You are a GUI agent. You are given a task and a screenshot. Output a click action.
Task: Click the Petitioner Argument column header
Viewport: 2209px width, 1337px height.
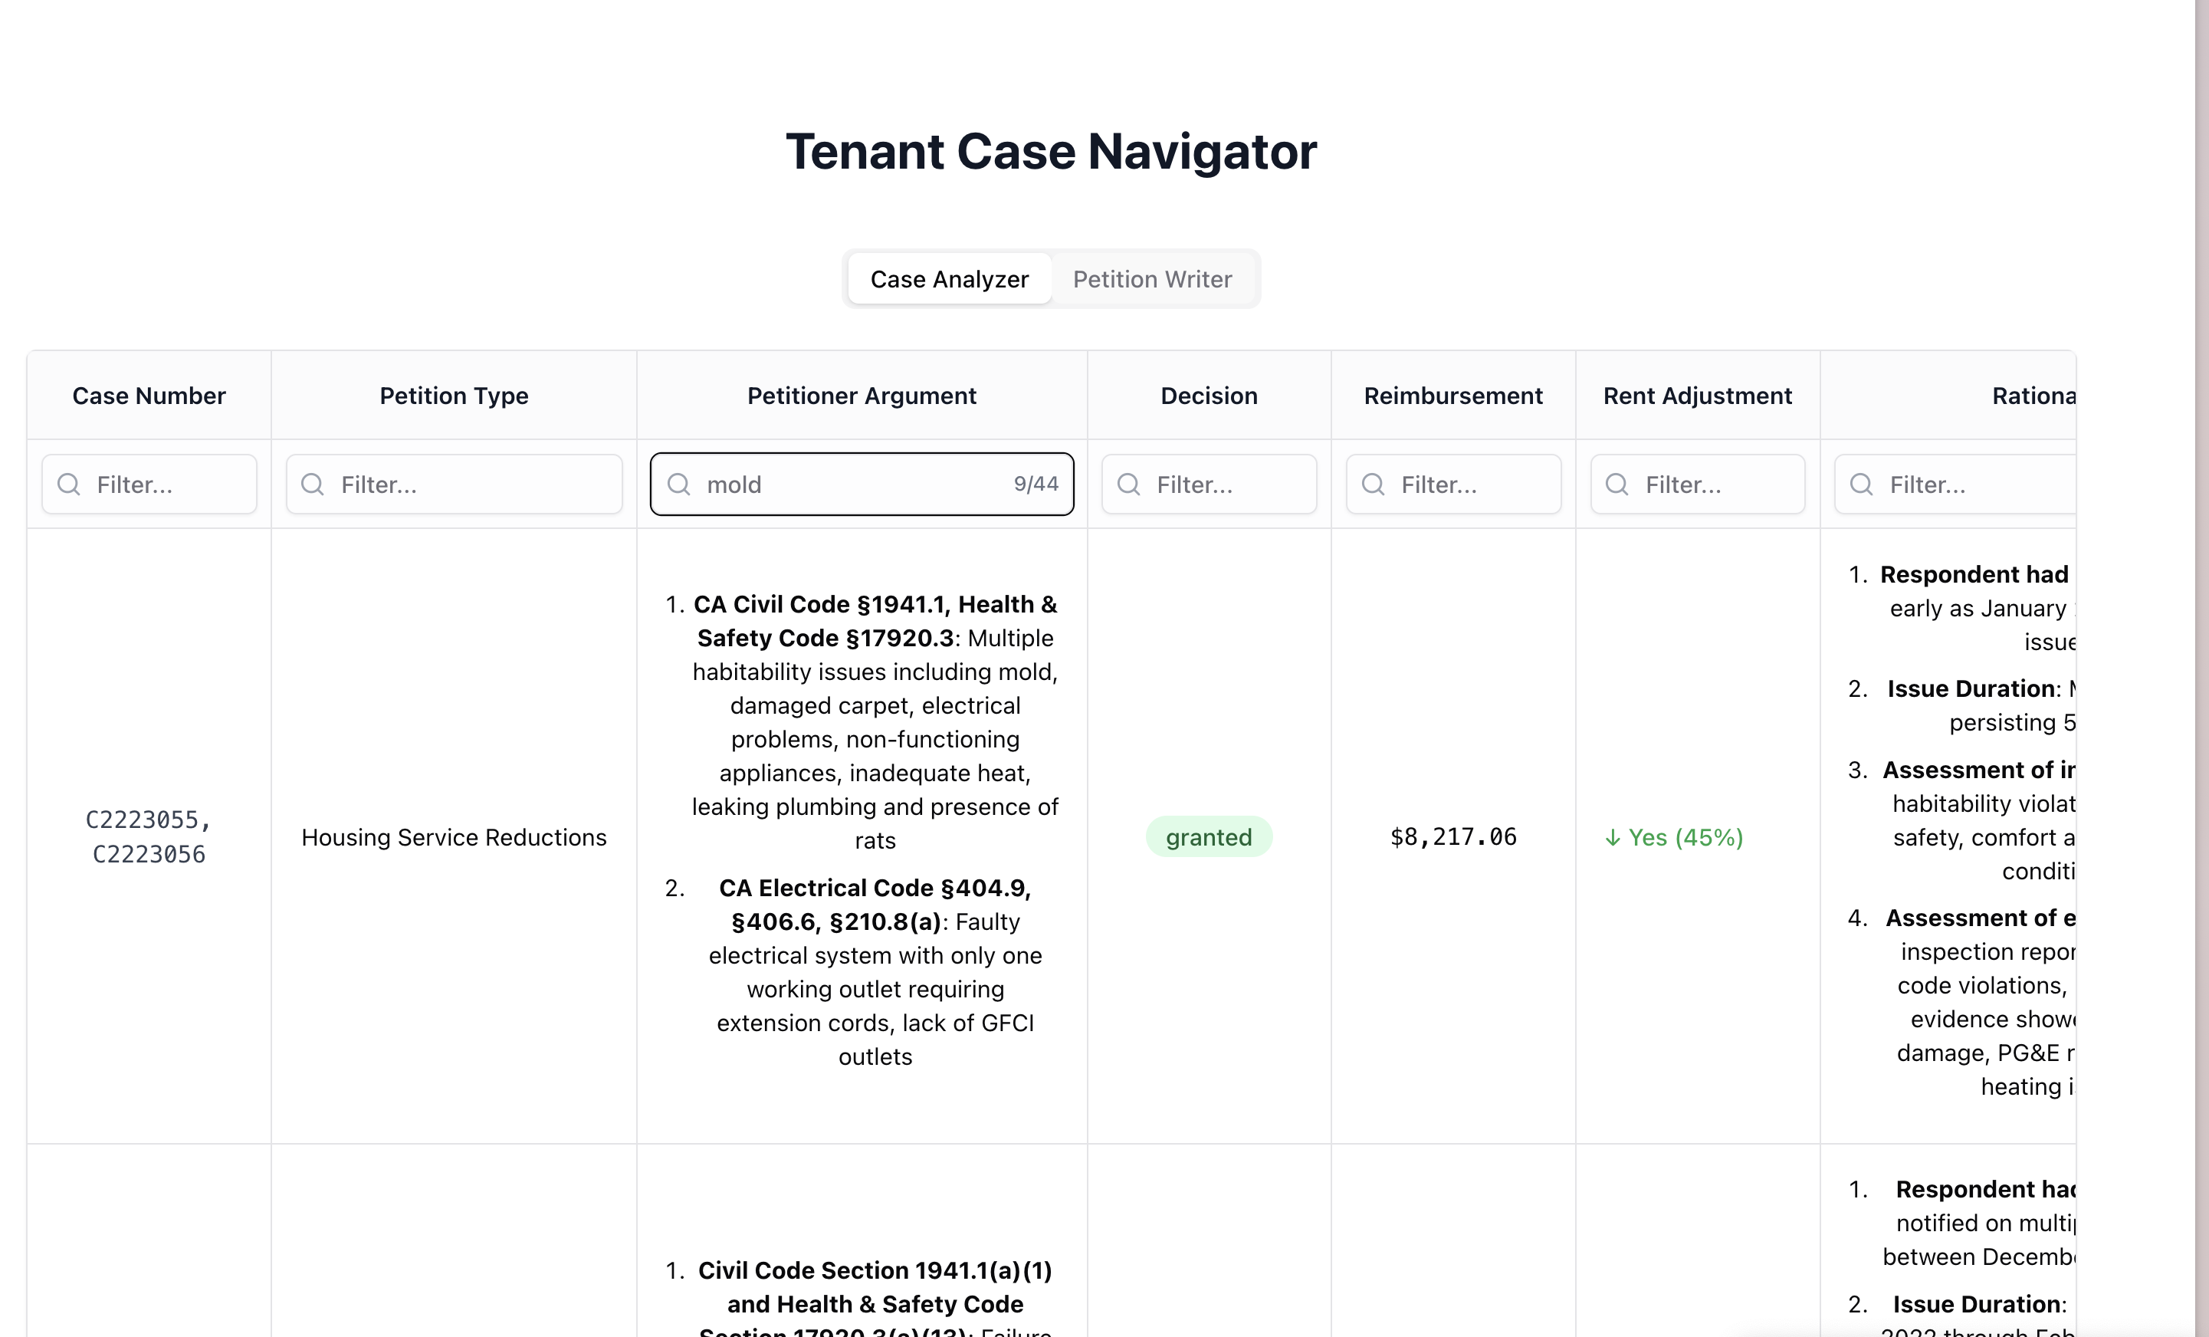point(862,396)
